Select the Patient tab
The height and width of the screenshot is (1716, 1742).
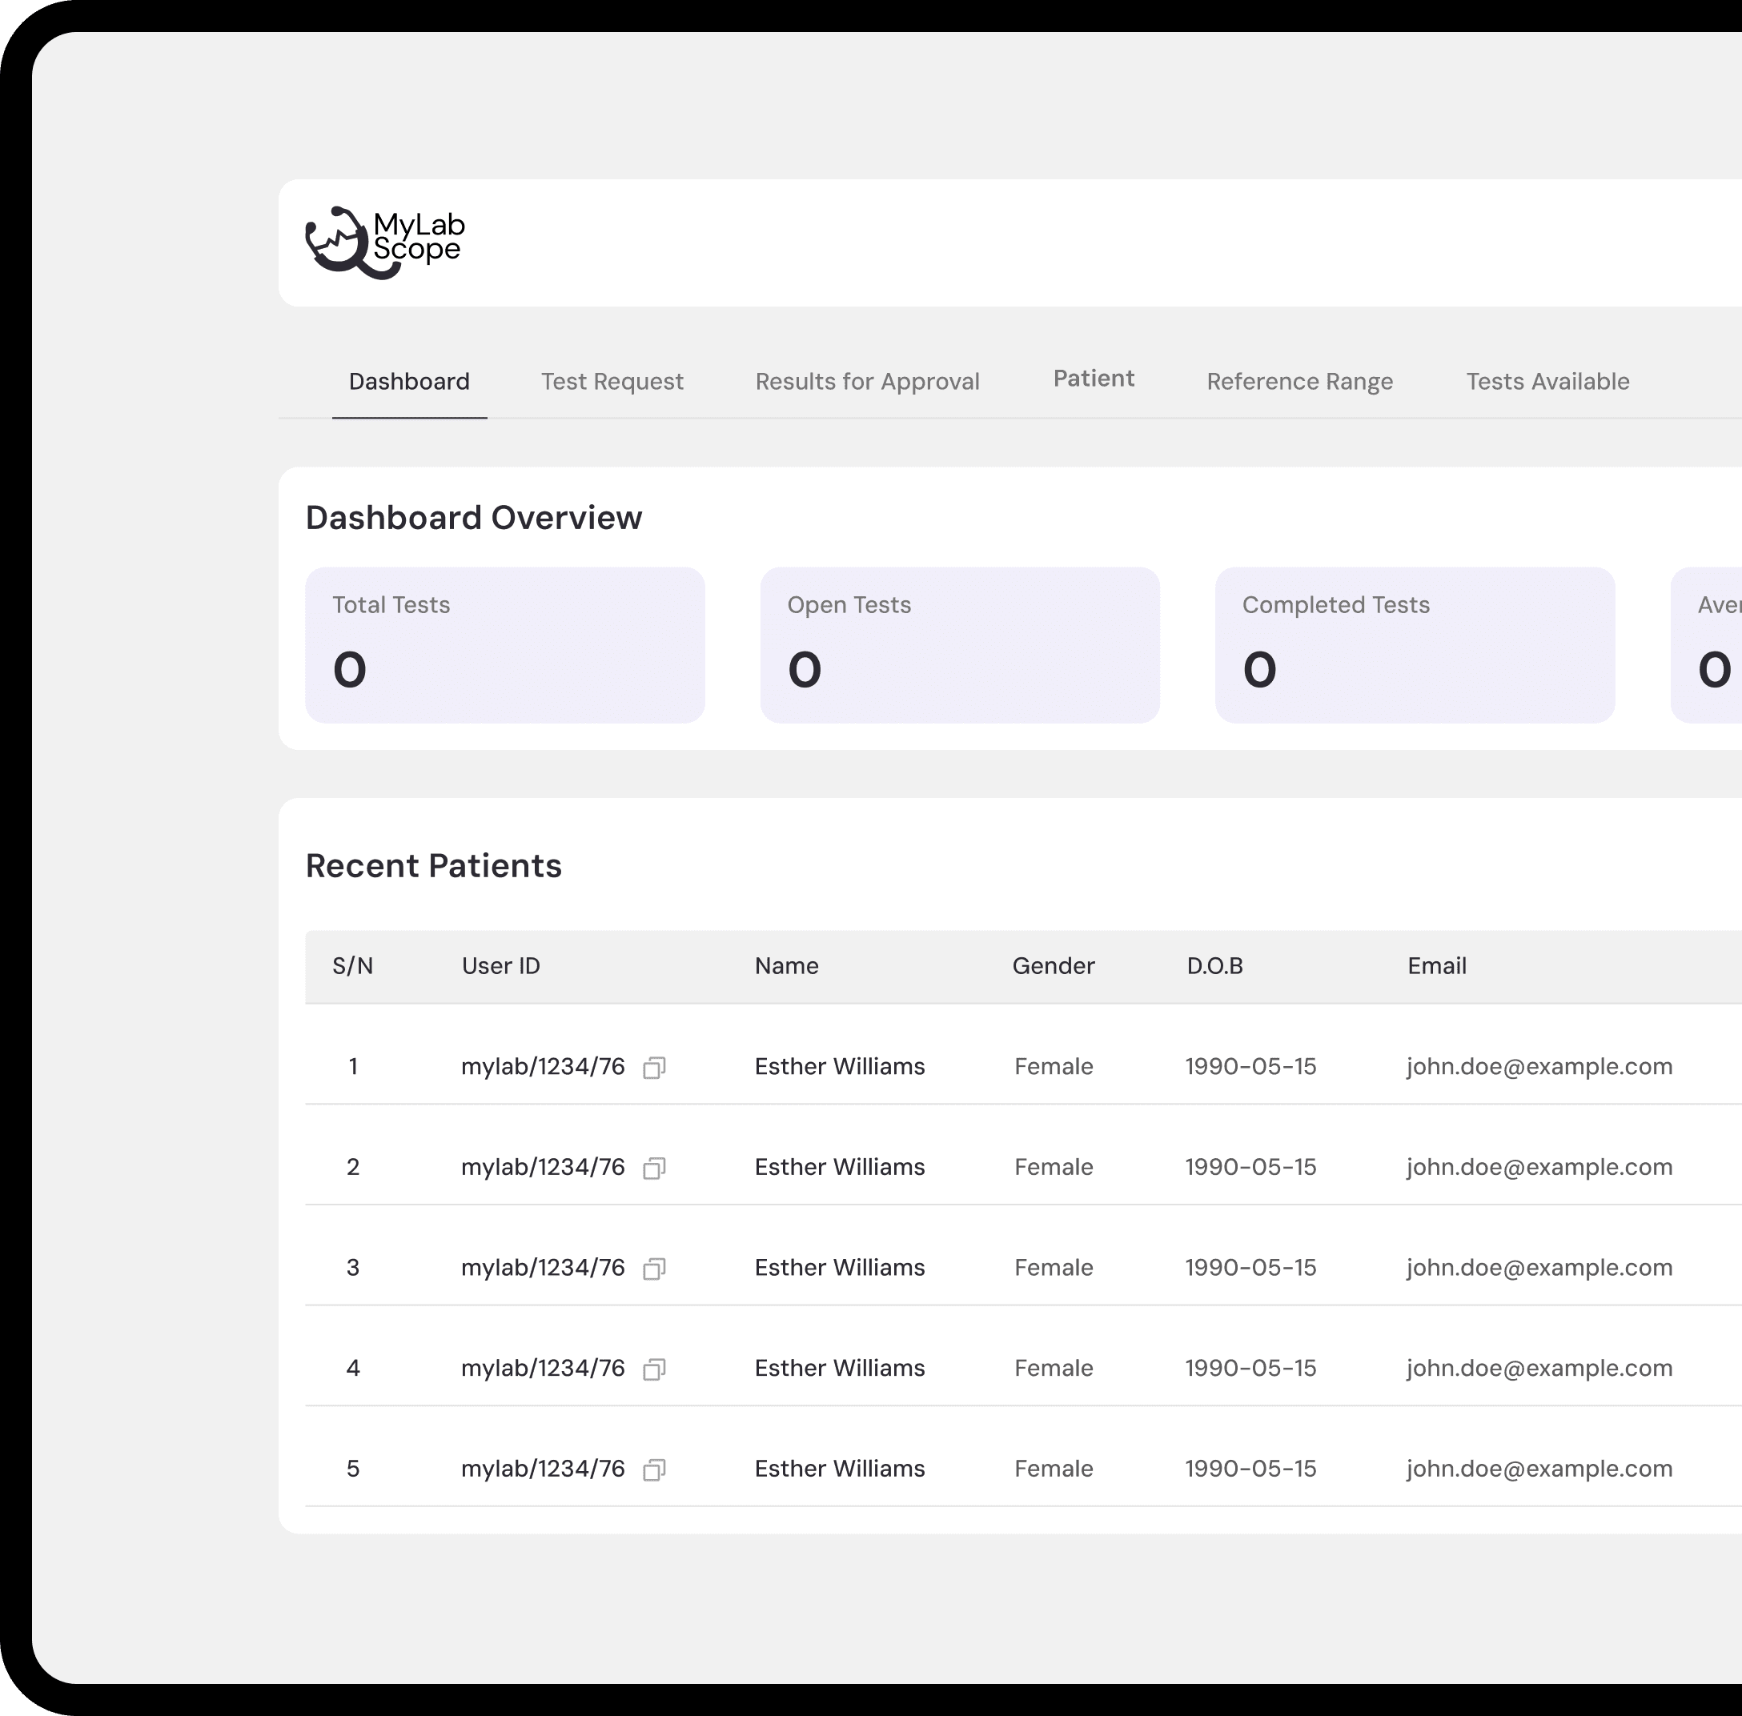(1093, 379)
